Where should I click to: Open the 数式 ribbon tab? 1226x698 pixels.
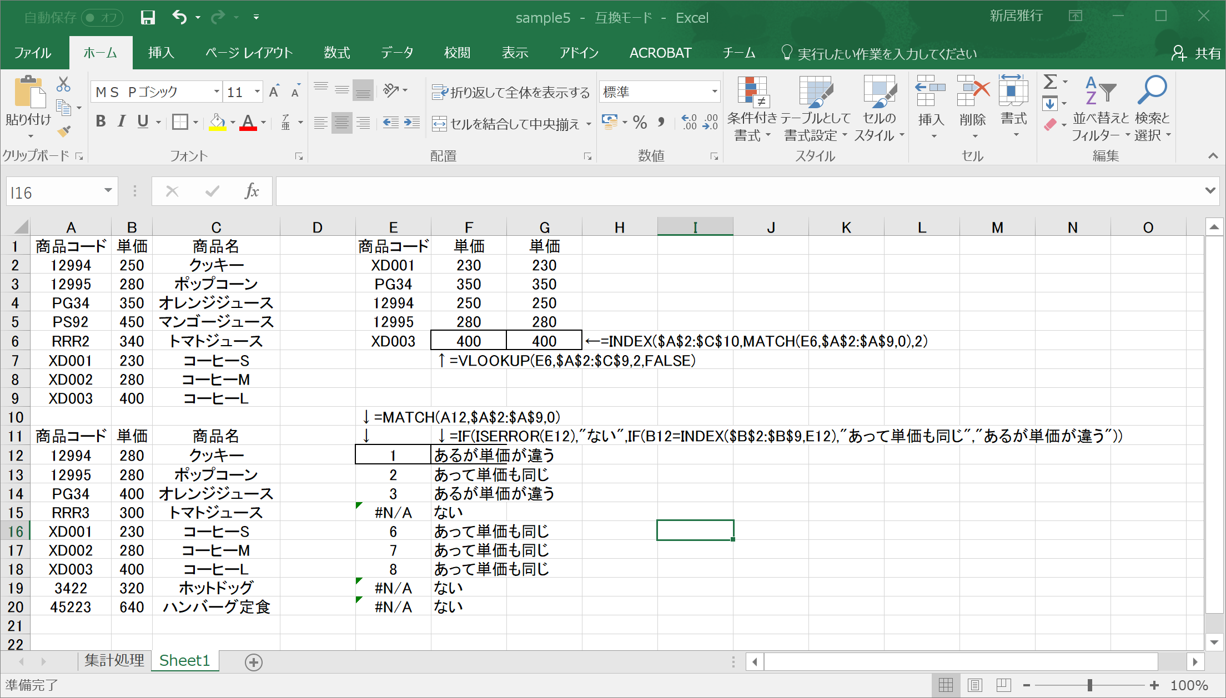pos(336,53)
